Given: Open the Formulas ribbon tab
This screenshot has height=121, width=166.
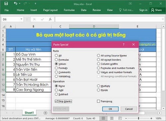Looking at the screenshot, I should tap(69, 10).
